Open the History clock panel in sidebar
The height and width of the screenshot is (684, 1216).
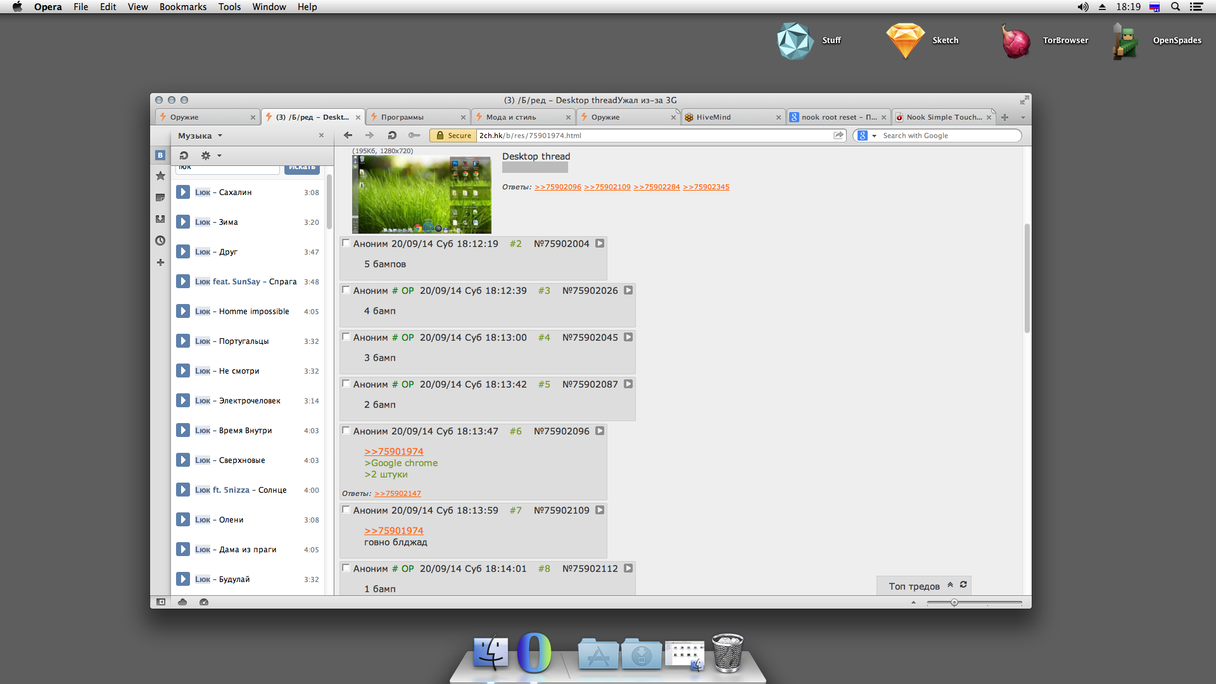[160, 241]
